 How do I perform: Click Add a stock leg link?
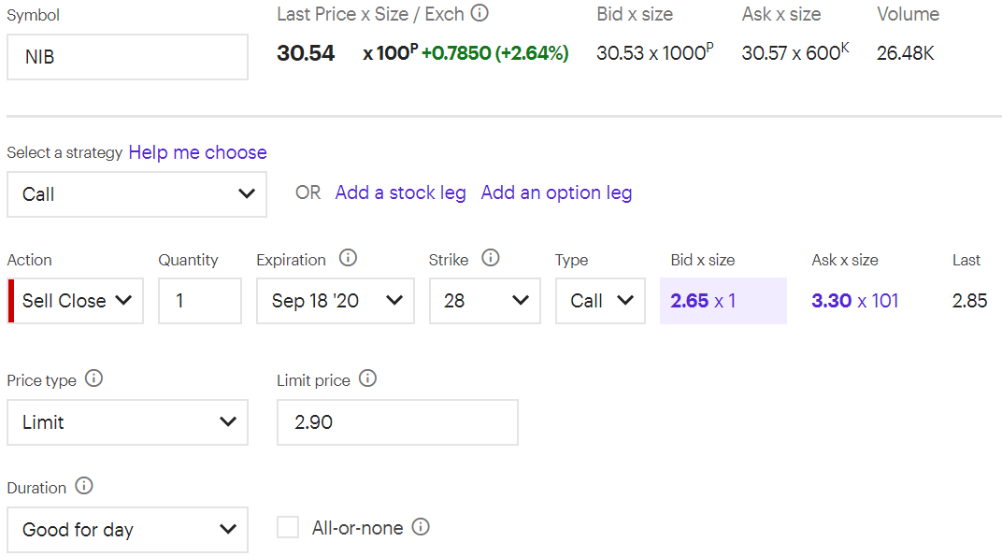pyautogui.click(x=401, y=192)
